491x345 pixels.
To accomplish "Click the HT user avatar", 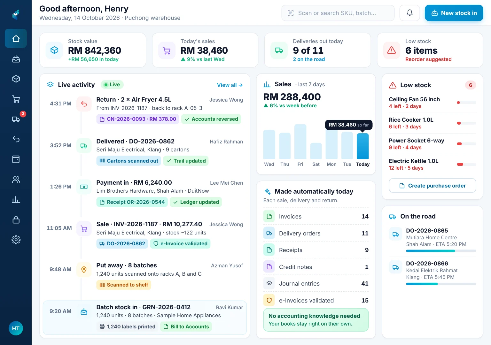I will pyautogui.click(x=16, y=328).
